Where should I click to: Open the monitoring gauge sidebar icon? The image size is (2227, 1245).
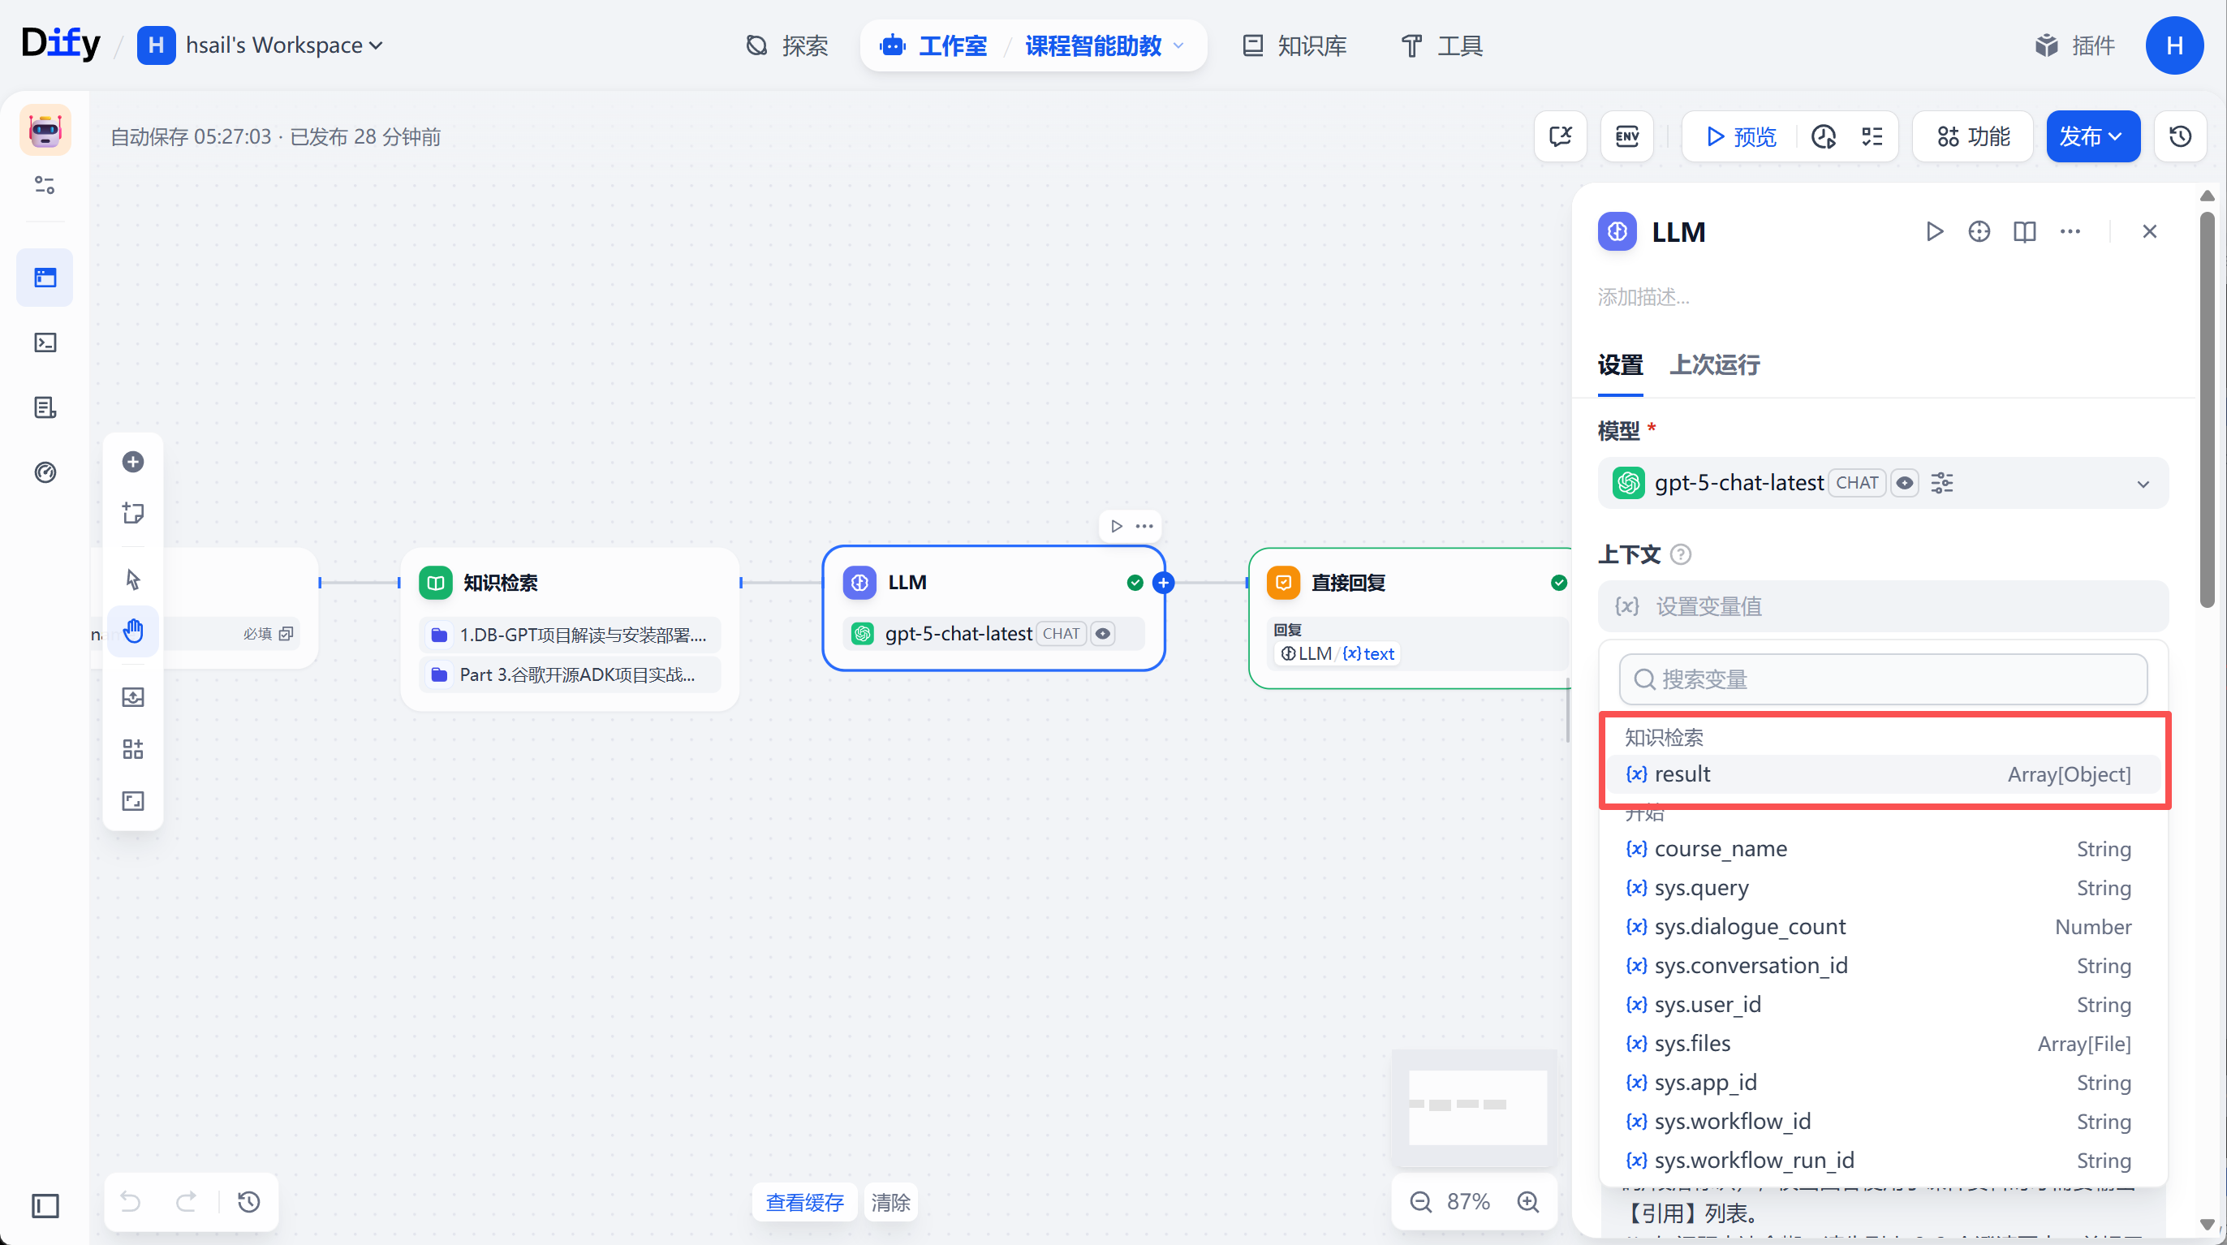click(x=45, y=472)
